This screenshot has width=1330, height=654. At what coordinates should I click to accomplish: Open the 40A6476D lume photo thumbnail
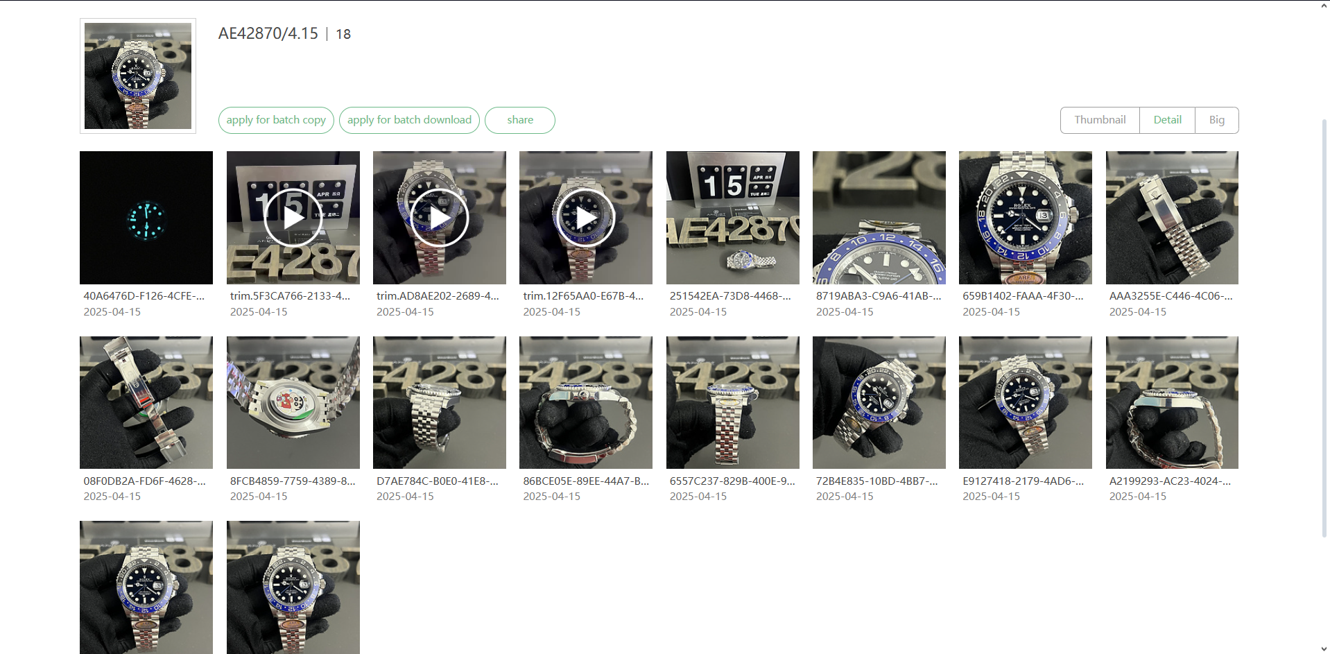[x=146, y=218]
